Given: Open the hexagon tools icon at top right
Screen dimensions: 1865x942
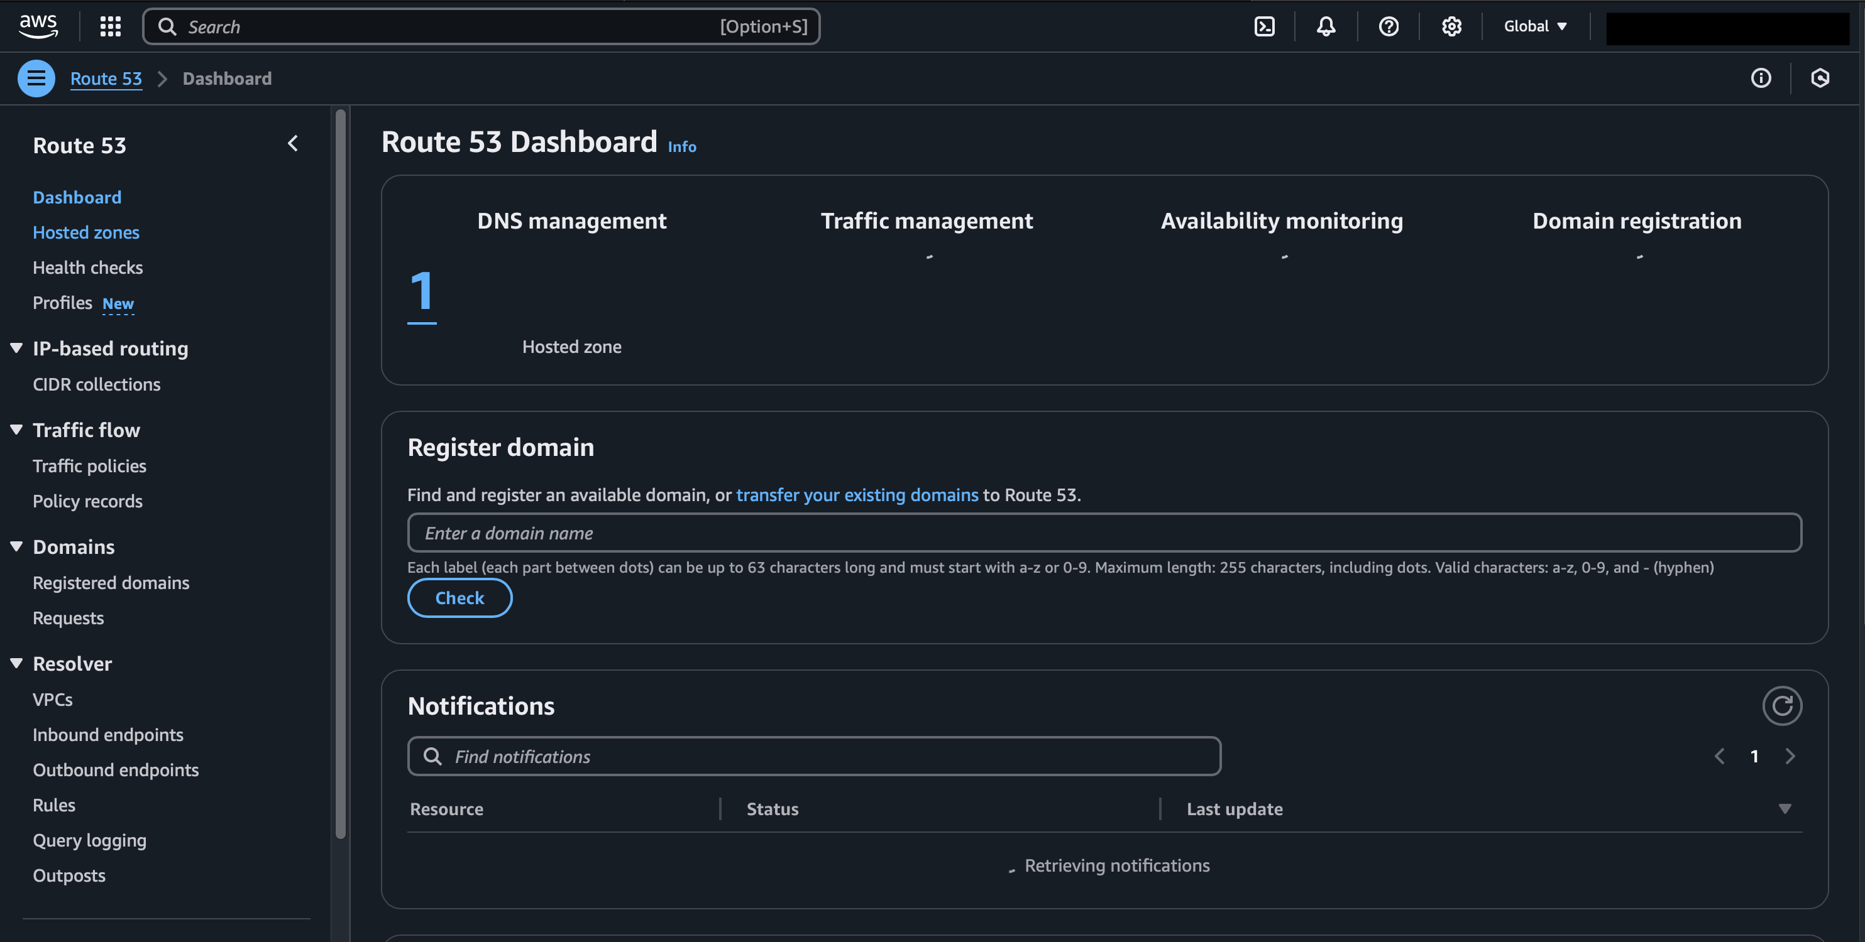Looking at the screenshot, I should [x=1820, y=78].
